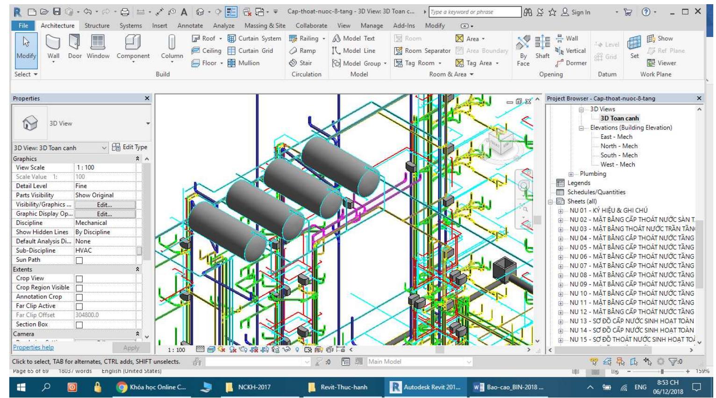Click the Shaft opening tool
Viewport: 716px width, 398px height.
tap(542, 47)
